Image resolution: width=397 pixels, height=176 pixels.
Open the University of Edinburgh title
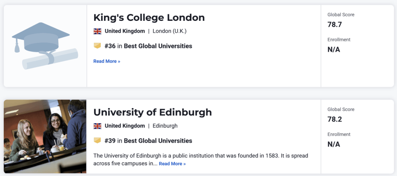tap(153, 112)
